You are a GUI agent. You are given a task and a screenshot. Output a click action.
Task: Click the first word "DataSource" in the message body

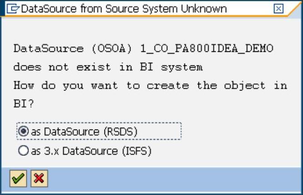(x=47, y=49)
